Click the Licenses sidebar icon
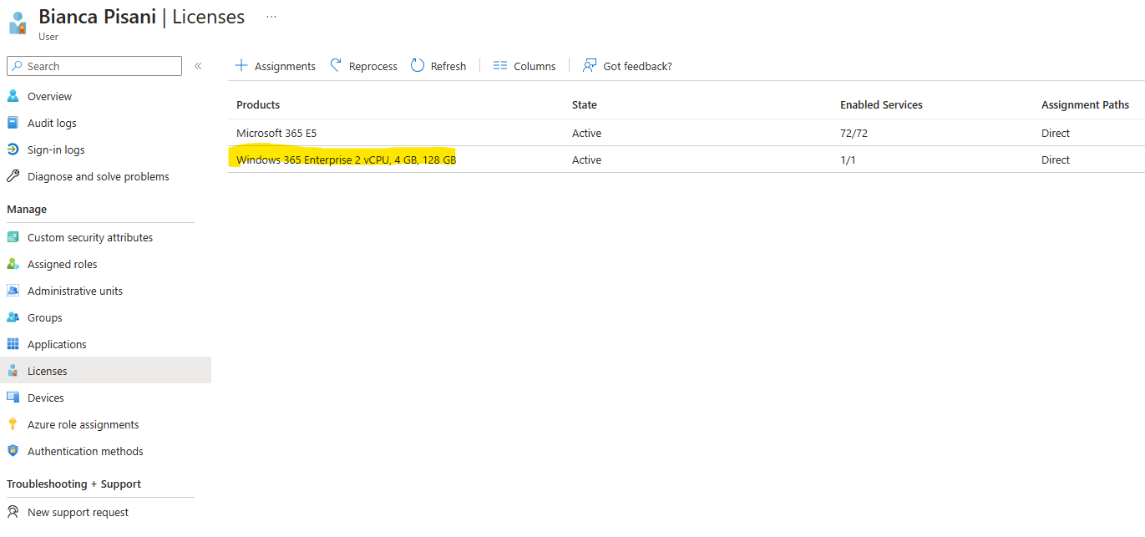The width and height of the screenshot is (1145, 537). click(x=13, y=371)
